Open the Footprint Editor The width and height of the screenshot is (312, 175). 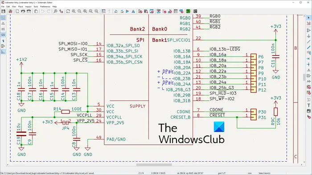[x=152, y=11]
